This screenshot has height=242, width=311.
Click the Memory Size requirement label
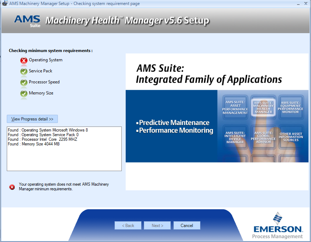coord(41,93)
